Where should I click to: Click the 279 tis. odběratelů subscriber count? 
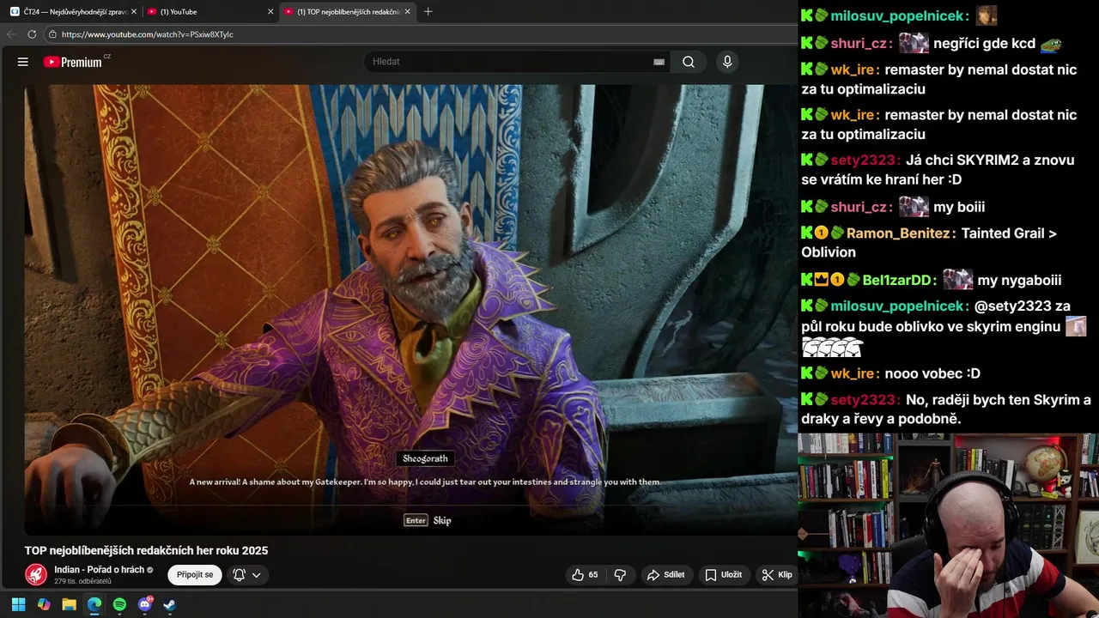coord(82,581)
